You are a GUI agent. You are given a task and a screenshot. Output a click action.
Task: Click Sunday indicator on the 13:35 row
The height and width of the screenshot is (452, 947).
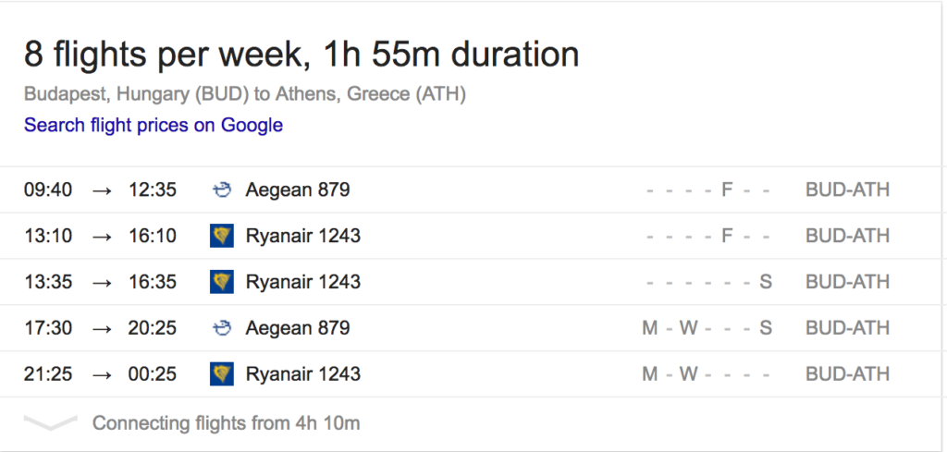click(765, 282)
